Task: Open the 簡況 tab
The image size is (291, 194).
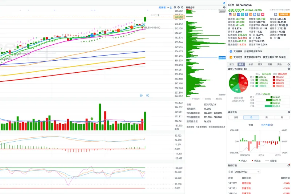Action: (x=260, y=64)
